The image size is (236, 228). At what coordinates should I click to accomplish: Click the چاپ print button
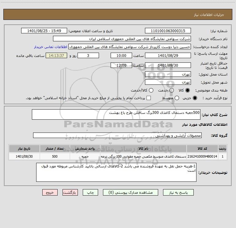[90, 192]
